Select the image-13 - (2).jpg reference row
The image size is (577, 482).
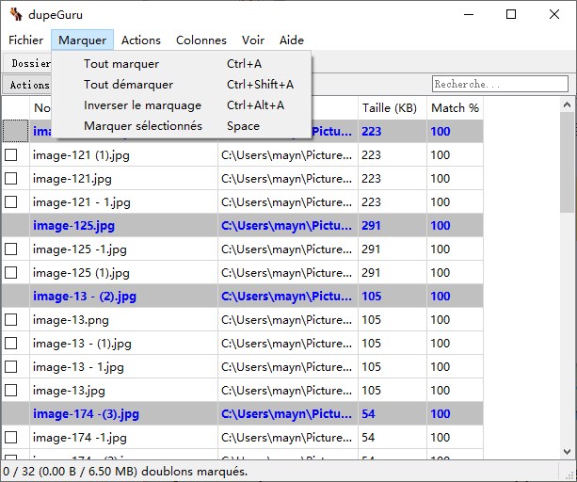243,297
